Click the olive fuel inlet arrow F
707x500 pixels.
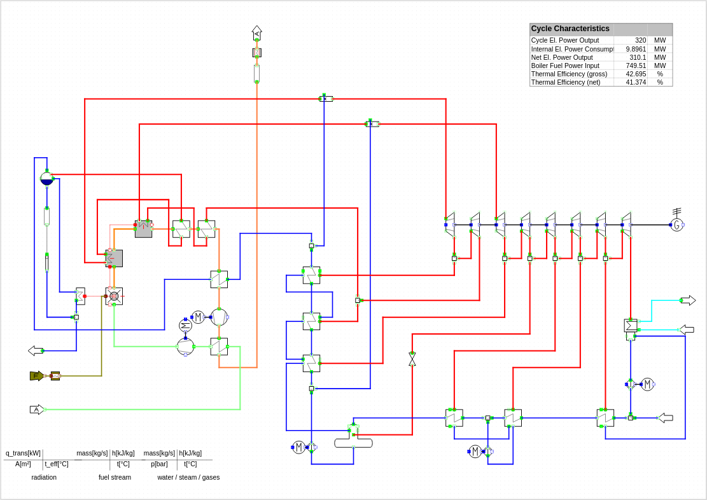coord(36,376)
